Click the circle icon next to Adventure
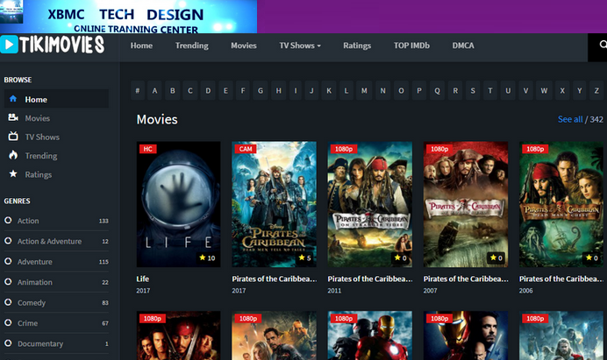 [x=8, y=261]
